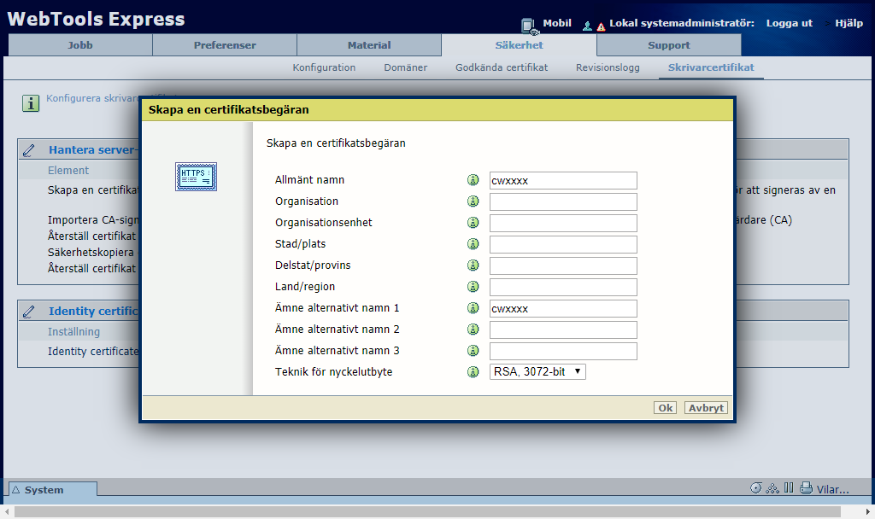
Task: Click the horizontal scrollbar at page bottom
Action: click(427, 511)
